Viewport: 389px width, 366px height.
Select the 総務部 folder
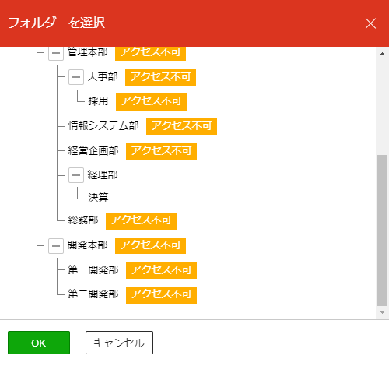pos(83,220)
